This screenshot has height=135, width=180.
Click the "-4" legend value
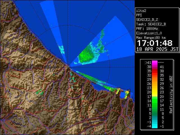(x=149, y=126)
